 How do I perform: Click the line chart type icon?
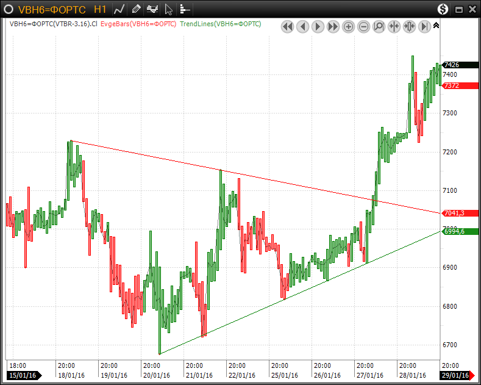(x=120, y=9)
